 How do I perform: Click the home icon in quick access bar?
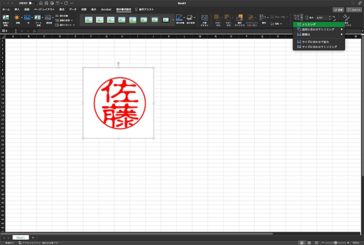click(42, 4)
